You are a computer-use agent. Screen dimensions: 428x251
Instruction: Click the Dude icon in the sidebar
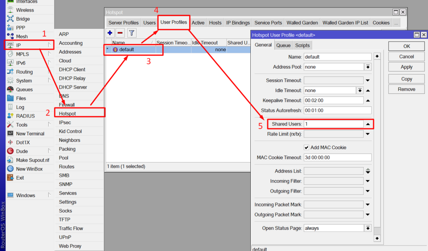click(x=10, y=151)
